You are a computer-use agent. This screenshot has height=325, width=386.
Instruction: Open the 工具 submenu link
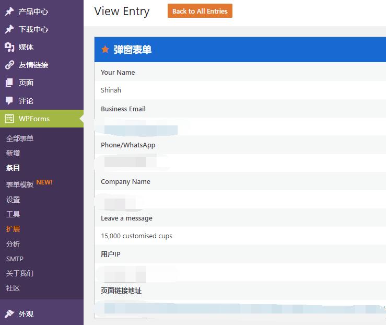(x=13, y=214)
